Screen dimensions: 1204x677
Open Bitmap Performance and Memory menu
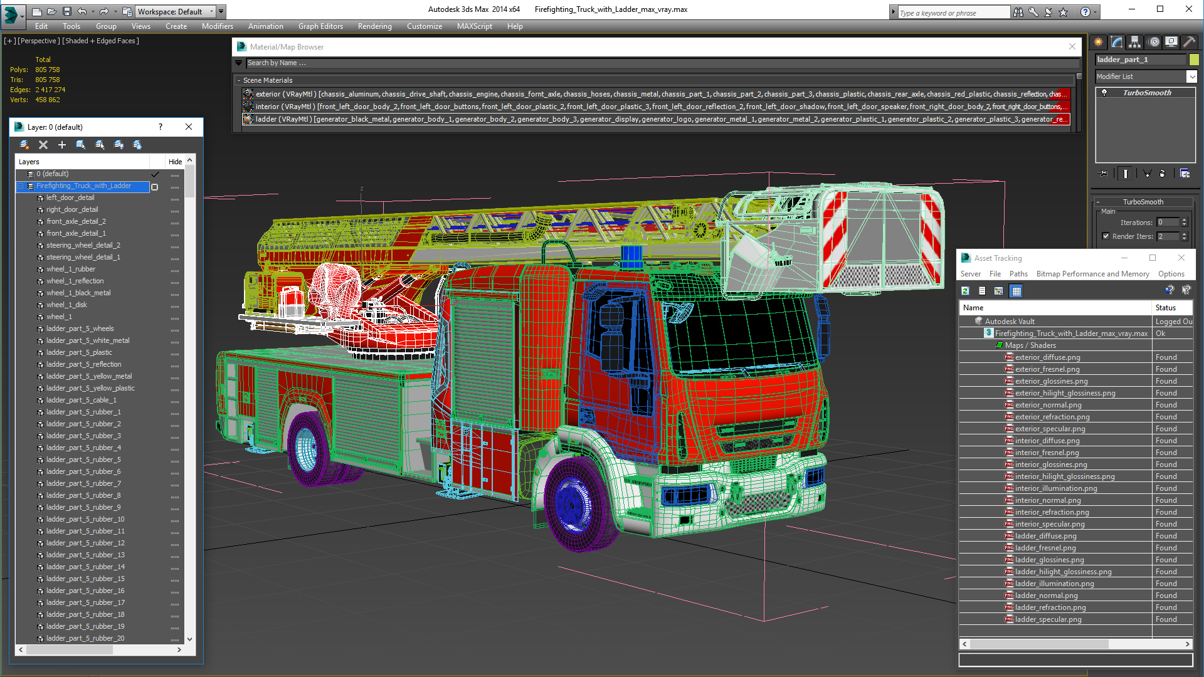coord(1092,274)
